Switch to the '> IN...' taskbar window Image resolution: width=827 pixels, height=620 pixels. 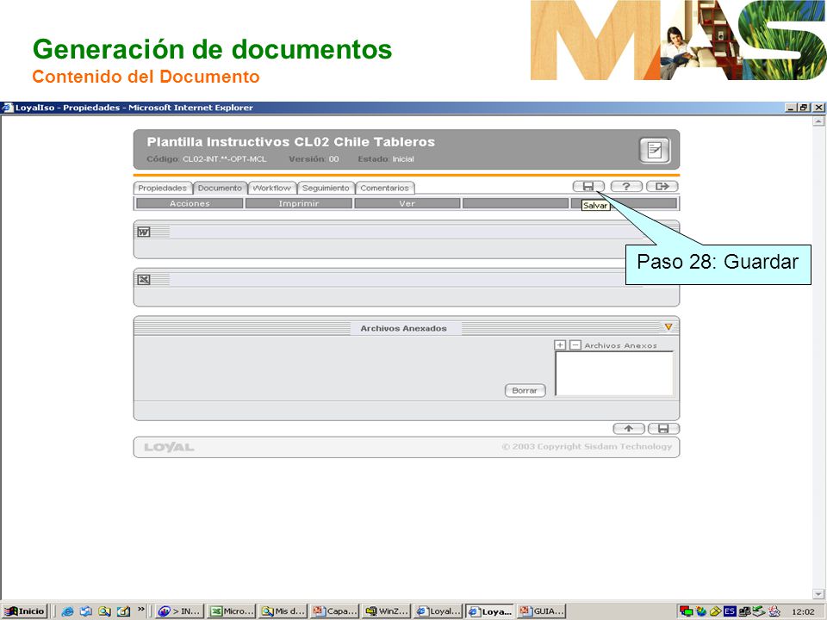point(179,611)
